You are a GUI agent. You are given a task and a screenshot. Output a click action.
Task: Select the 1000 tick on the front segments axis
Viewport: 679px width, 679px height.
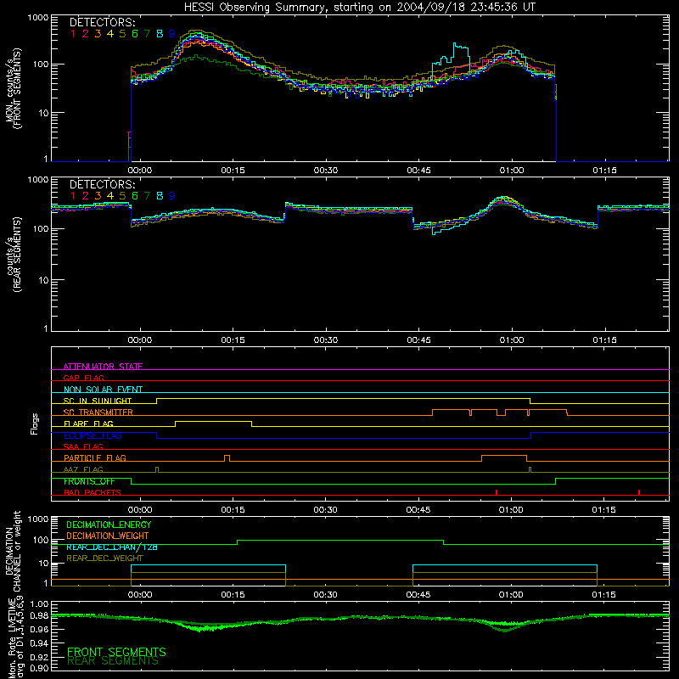tap(37, 18)
